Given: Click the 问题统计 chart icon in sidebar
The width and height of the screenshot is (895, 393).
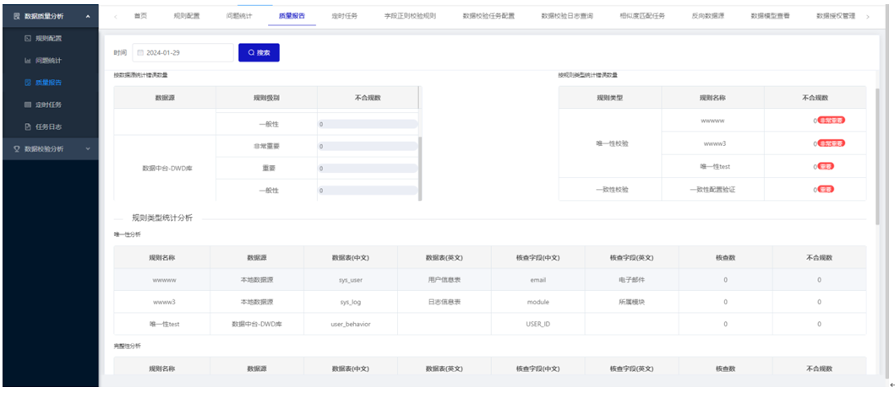Looking at the screenshot, I should pyautogui.click(x=27, y=61).
